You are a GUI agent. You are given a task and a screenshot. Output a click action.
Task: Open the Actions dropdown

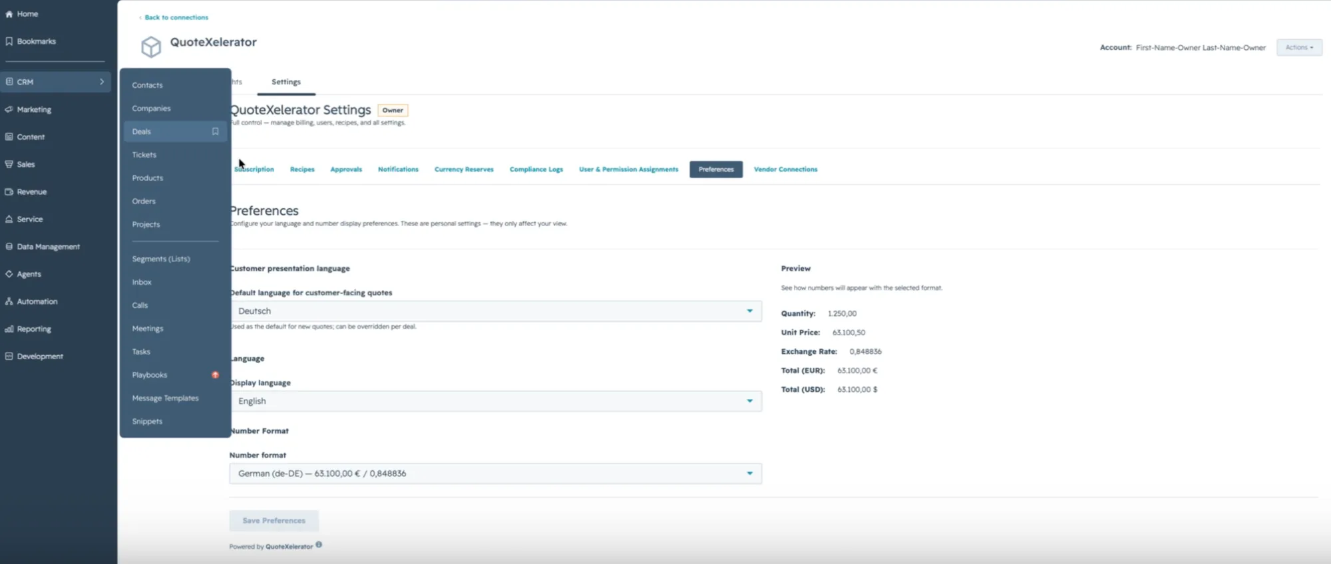pyautogui.click(x=1299, y=47)
